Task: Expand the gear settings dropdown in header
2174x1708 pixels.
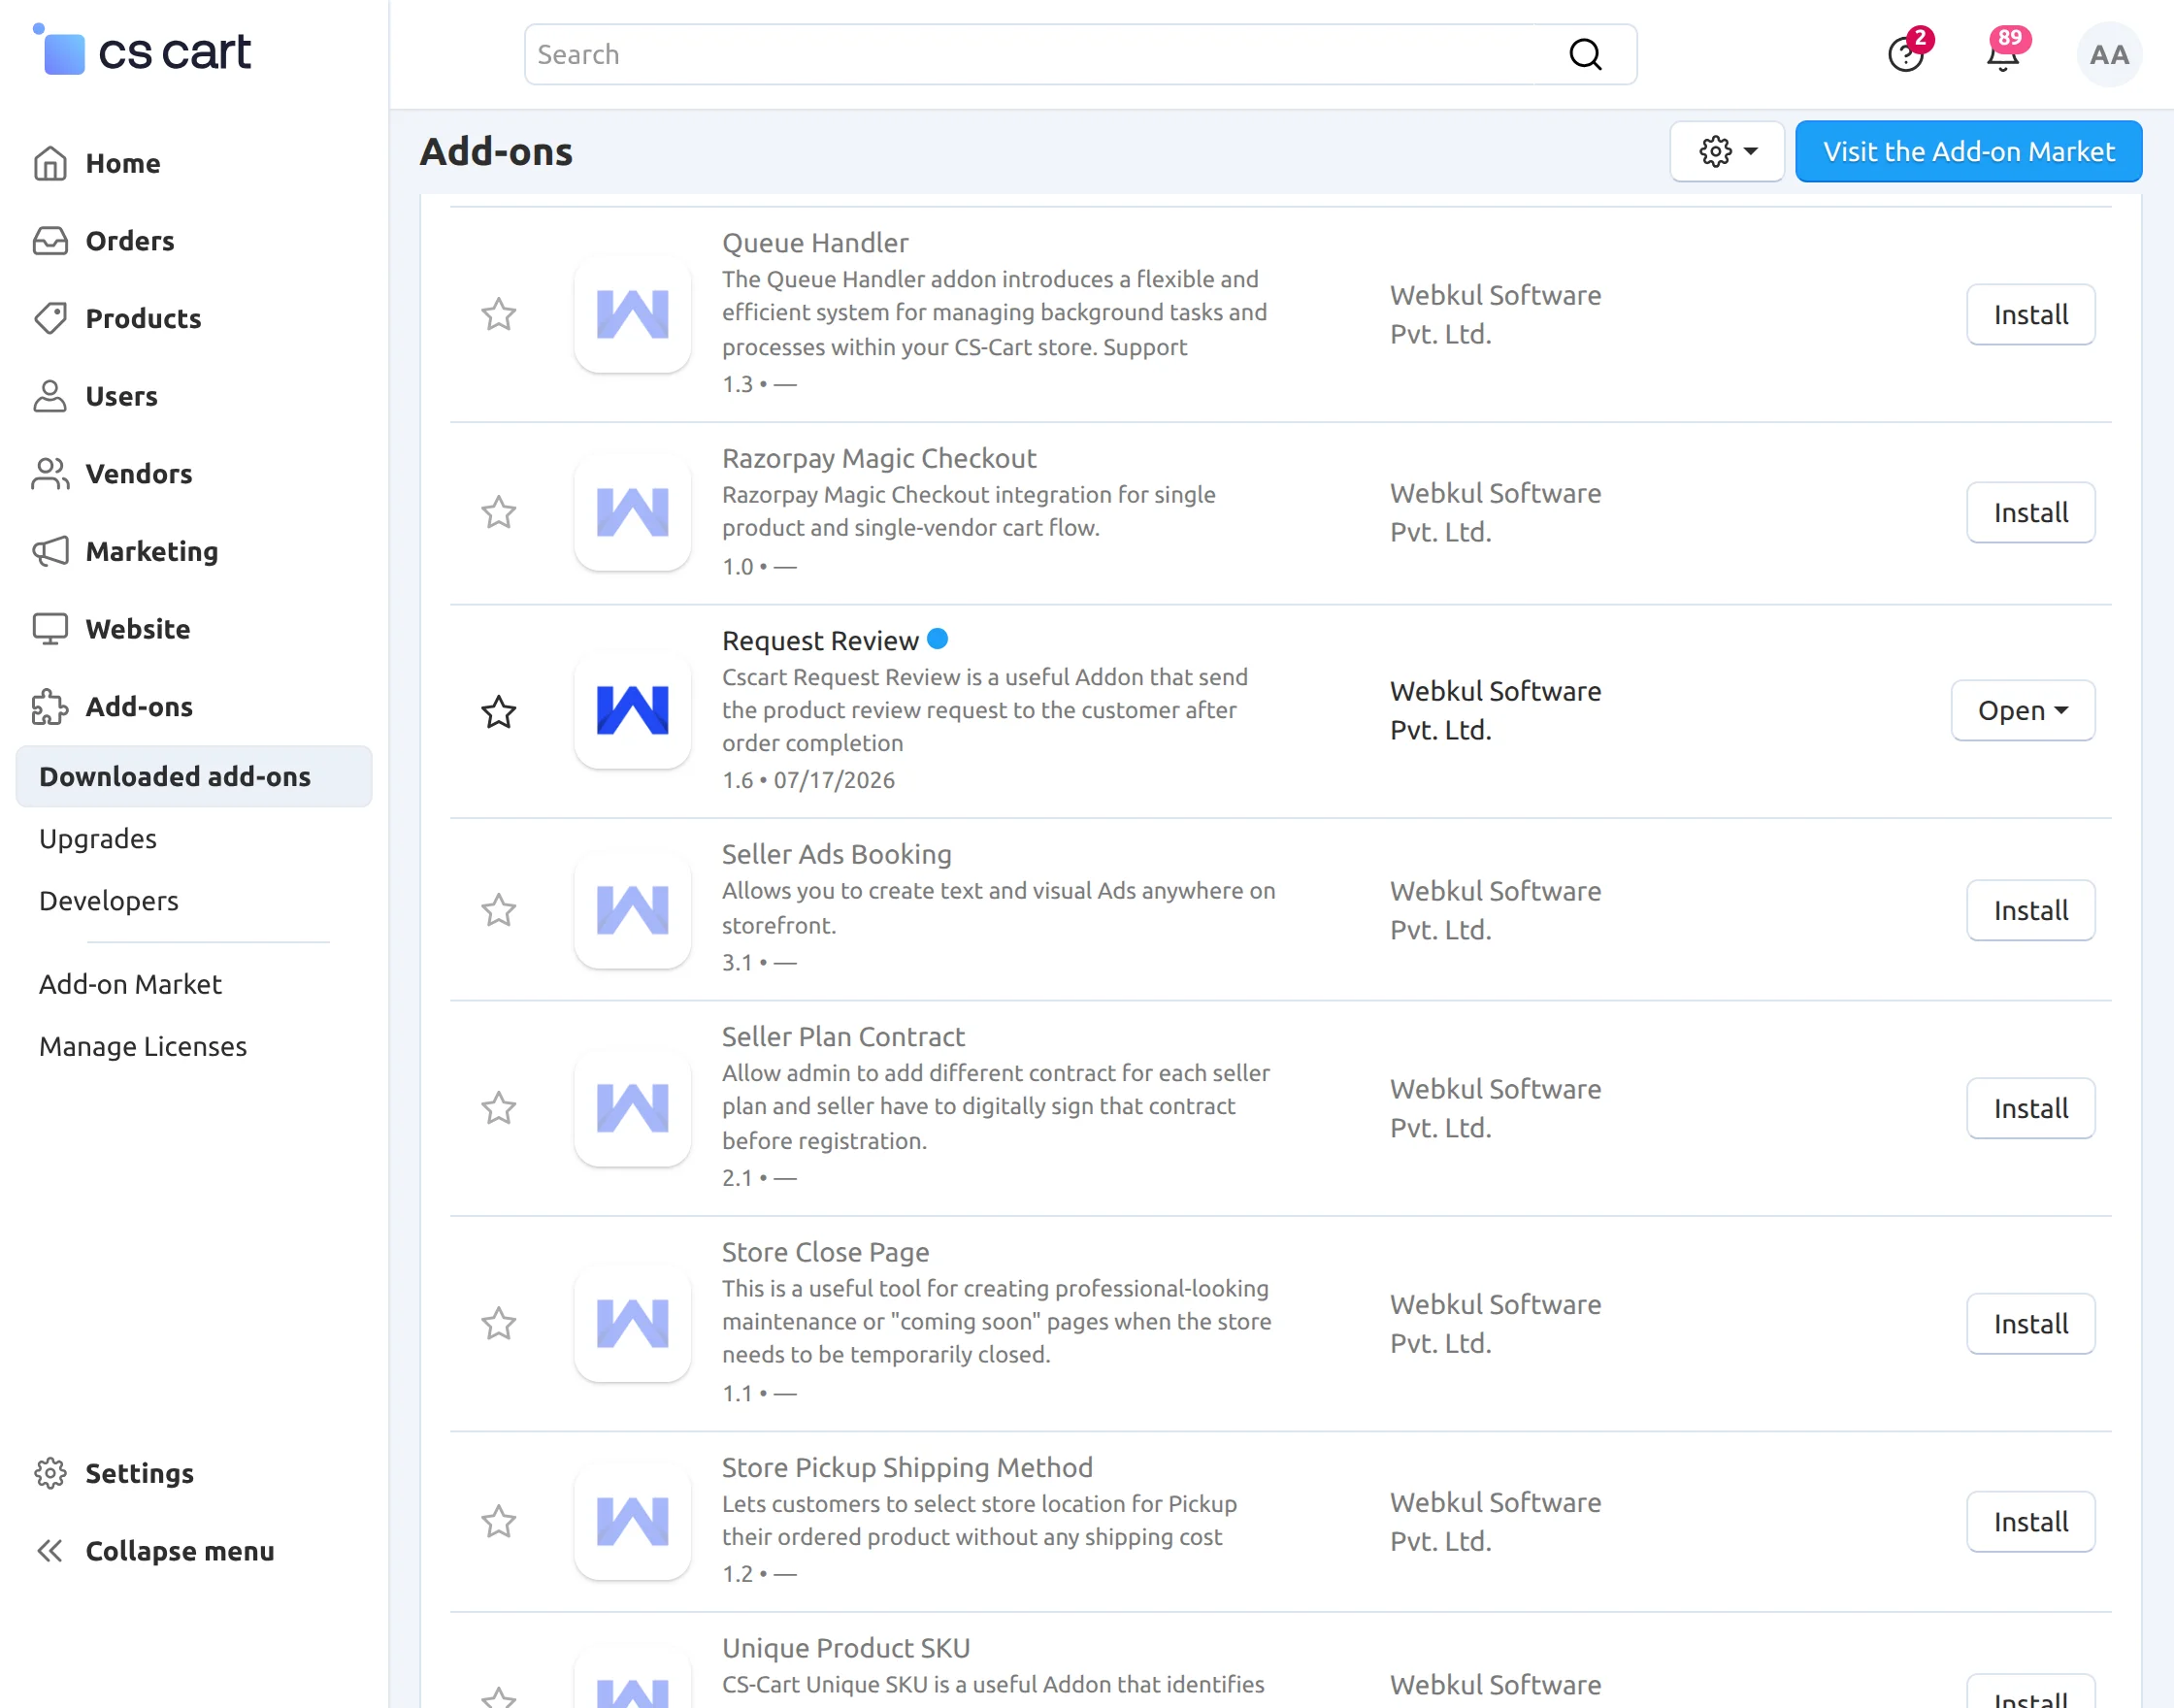Action: [1727, 151]
